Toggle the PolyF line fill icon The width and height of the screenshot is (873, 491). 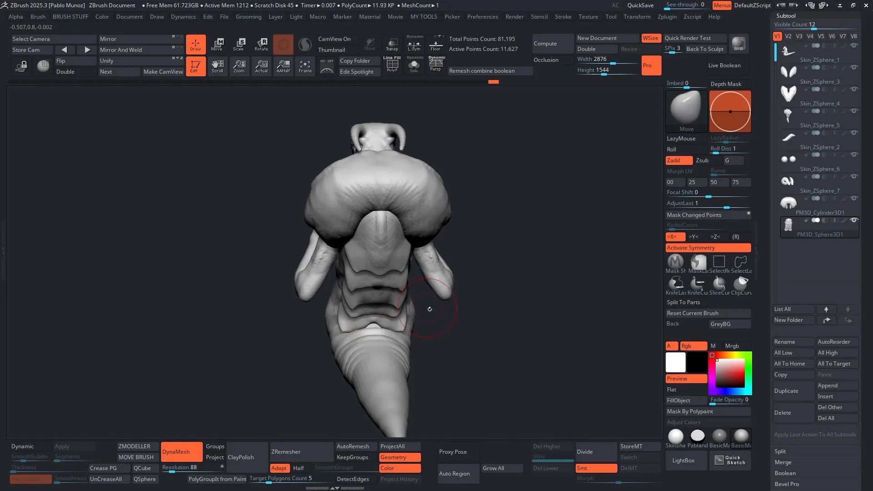[x=392, y=65]
